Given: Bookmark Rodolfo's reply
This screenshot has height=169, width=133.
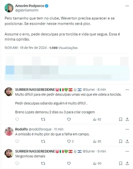Looking at the screenshot, I should point(120,141).
